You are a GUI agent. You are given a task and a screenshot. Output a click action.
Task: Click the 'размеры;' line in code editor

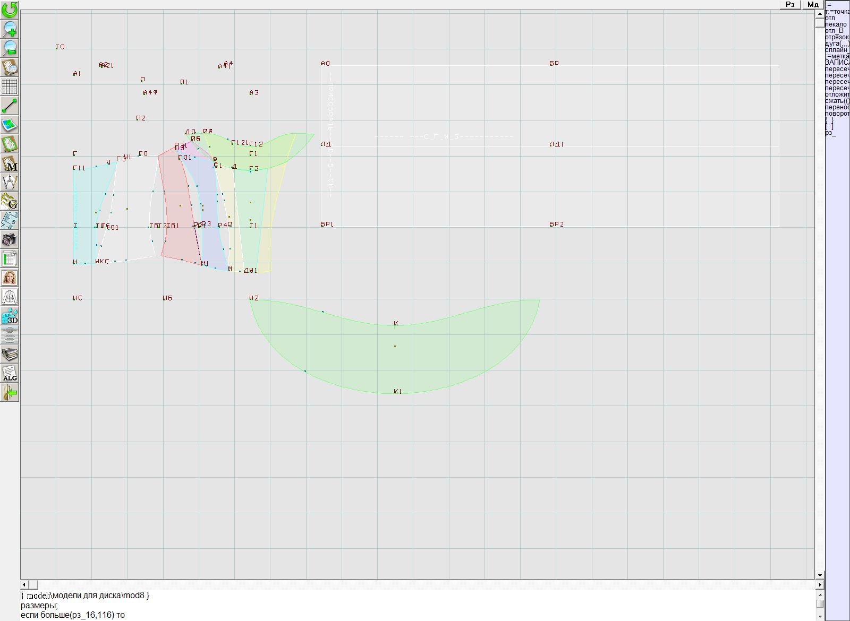tap(39, 605)
